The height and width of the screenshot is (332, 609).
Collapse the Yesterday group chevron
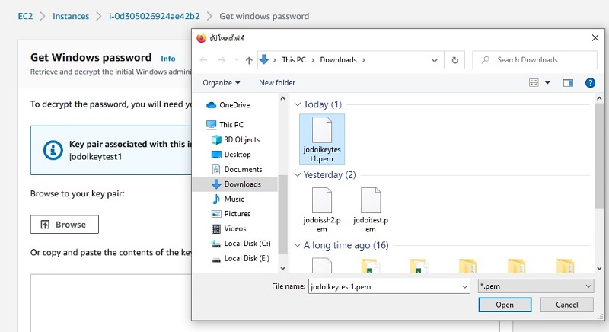pos(298,175)
